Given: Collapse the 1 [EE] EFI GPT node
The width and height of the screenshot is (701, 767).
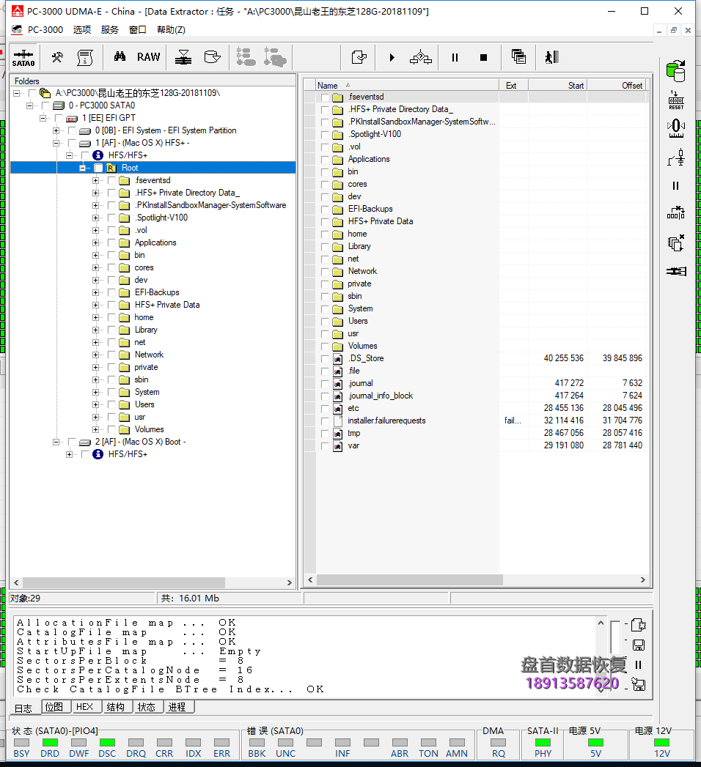Looking at the screenshot, I should click(x=43, y=119).
